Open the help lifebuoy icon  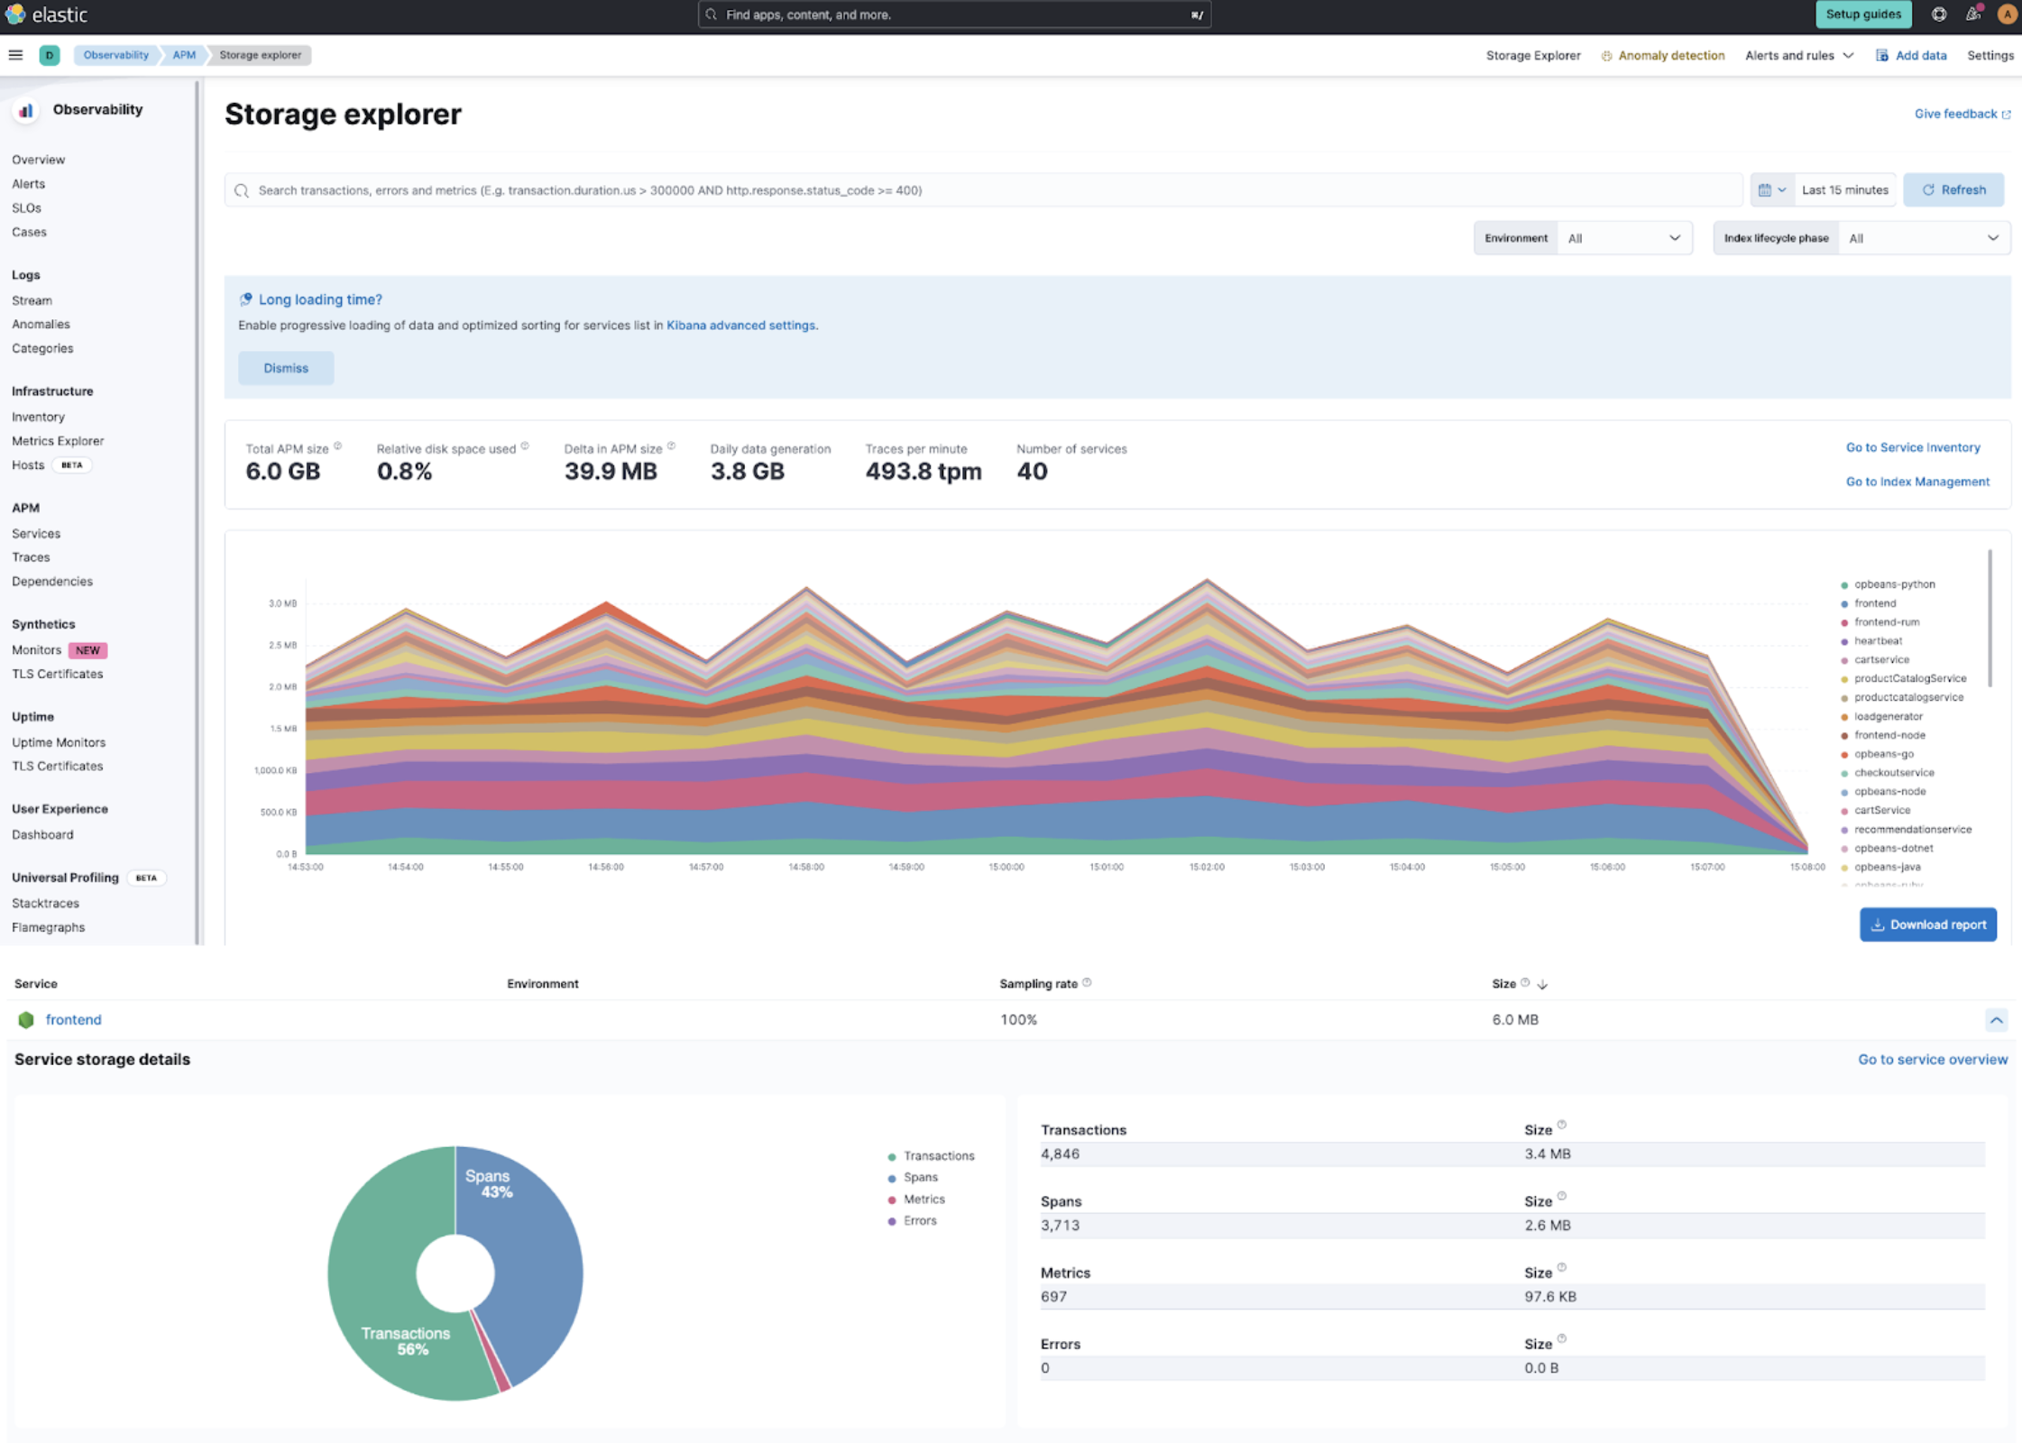(x=1938, y=14)
